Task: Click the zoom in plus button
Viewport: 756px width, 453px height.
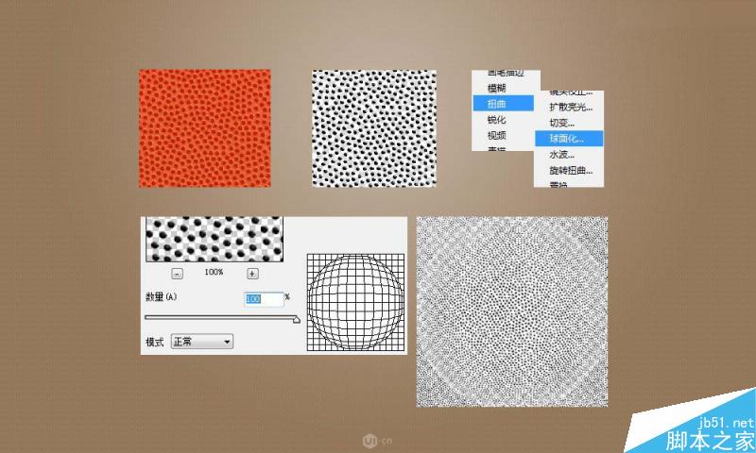Action: [x=252, y=274]
